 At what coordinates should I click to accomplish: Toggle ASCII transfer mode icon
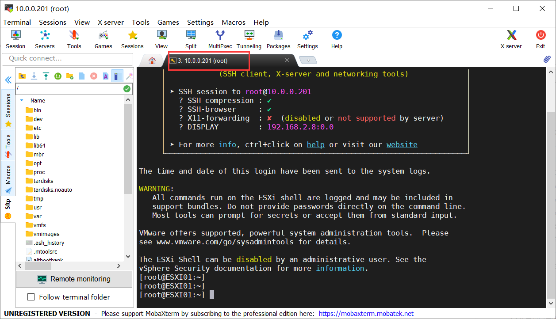[x=106, y=76]
